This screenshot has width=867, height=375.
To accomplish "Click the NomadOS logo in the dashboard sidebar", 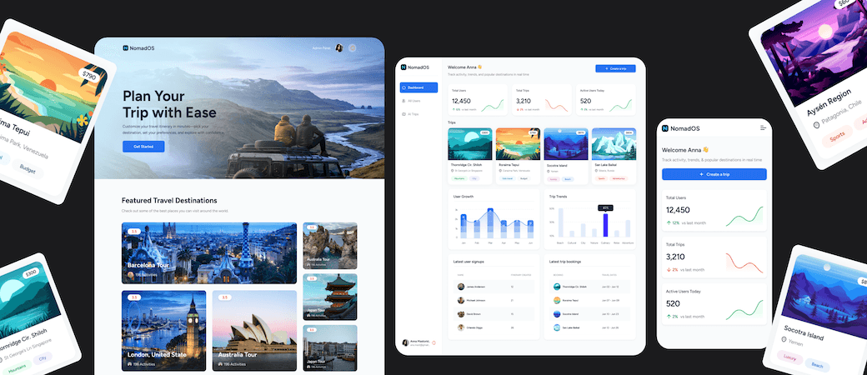I will [x=415, y=67].
